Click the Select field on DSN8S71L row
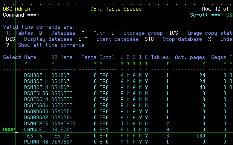 coord(12,75)
